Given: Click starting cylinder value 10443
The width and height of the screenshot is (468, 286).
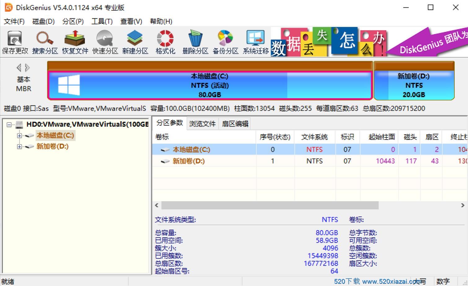Looking at the screenshot, I should (x=385, y=161).
